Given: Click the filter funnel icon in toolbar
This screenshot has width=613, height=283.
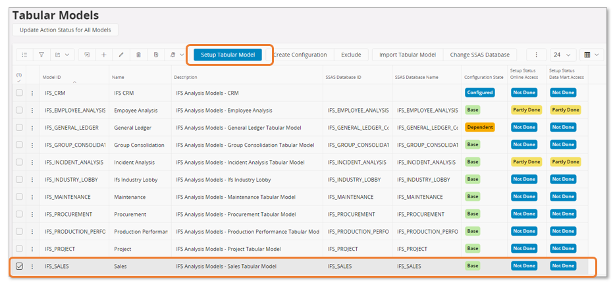Looking at the screenshot, I should (41, 55).
